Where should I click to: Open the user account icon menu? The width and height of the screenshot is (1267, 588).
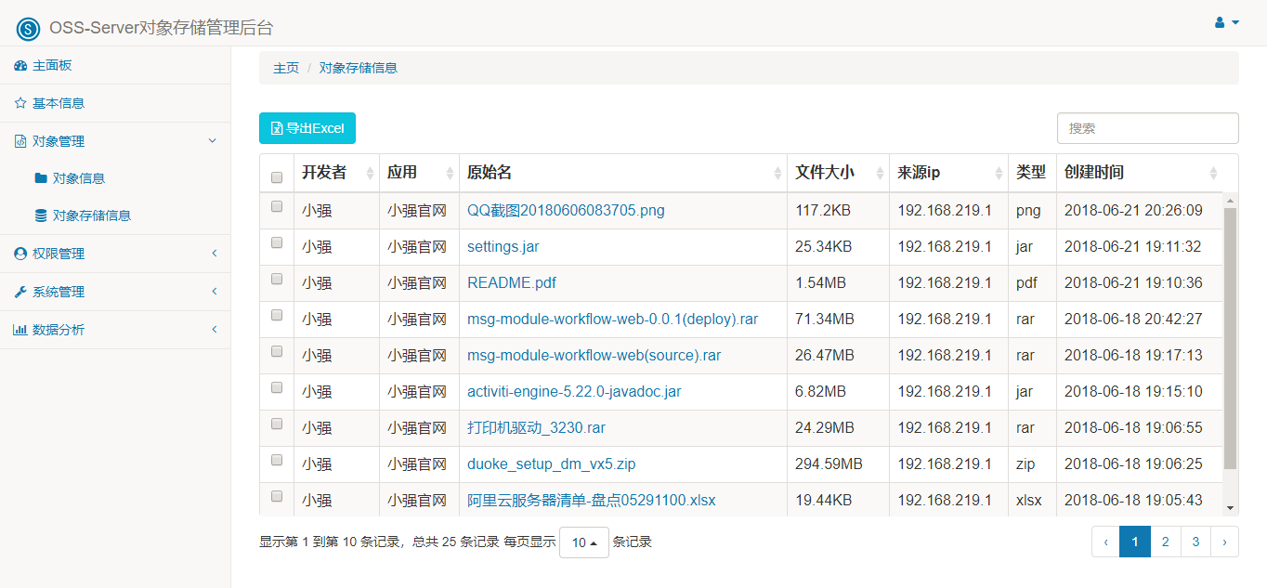click(x=1227, y=22)
